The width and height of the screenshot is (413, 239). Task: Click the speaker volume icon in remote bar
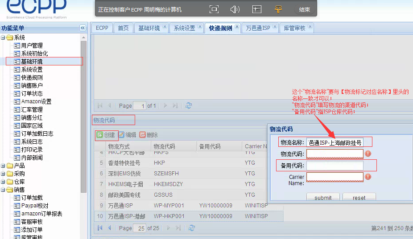pyautogui.click(x=235, y=9)
